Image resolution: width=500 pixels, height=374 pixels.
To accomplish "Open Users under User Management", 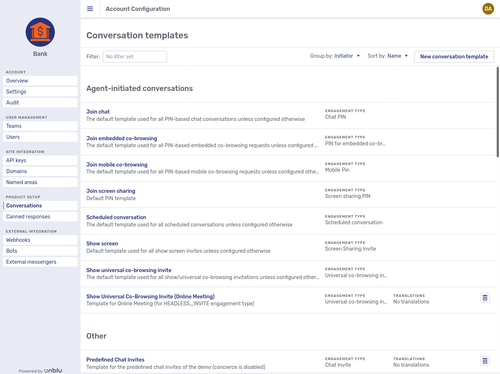I will 13,137.
